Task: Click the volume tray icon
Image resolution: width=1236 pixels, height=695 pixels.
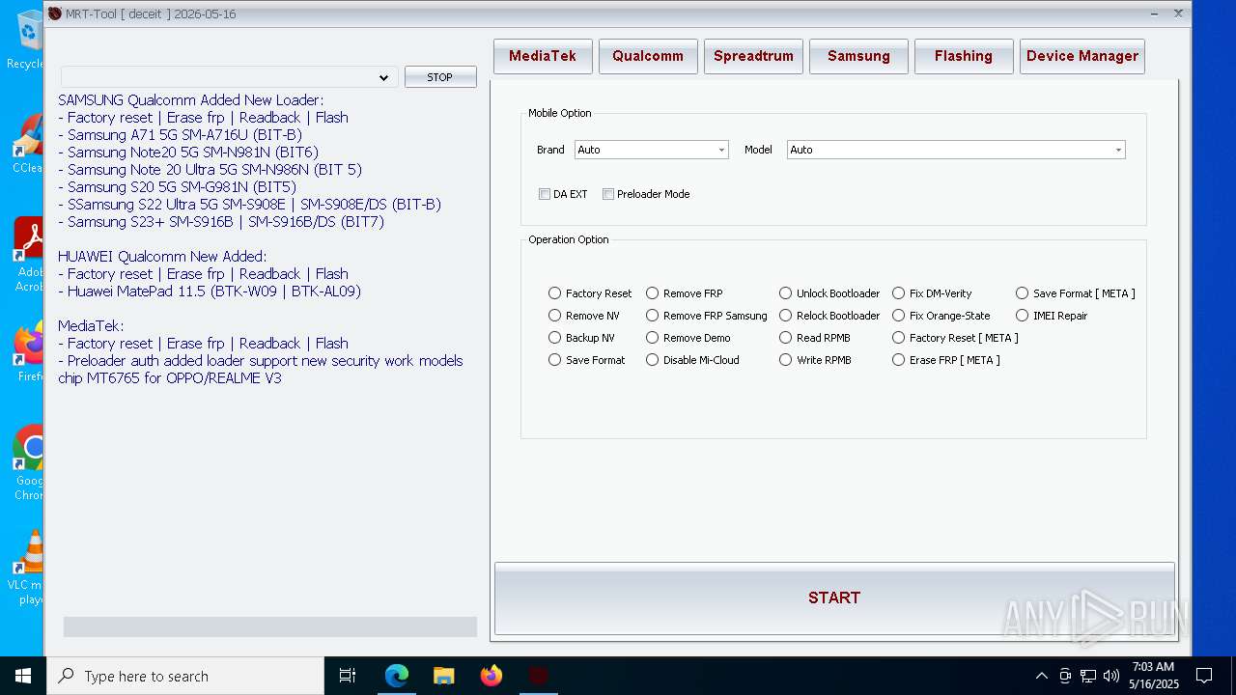Action: pos(1111,676)
